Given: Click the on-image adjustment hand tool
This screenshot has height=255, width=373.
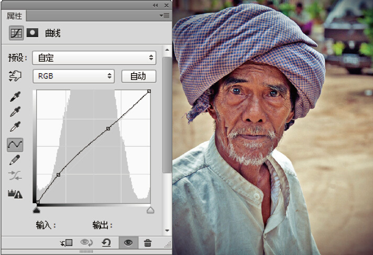Looking at the screenshot, I should tap(15, 76).
